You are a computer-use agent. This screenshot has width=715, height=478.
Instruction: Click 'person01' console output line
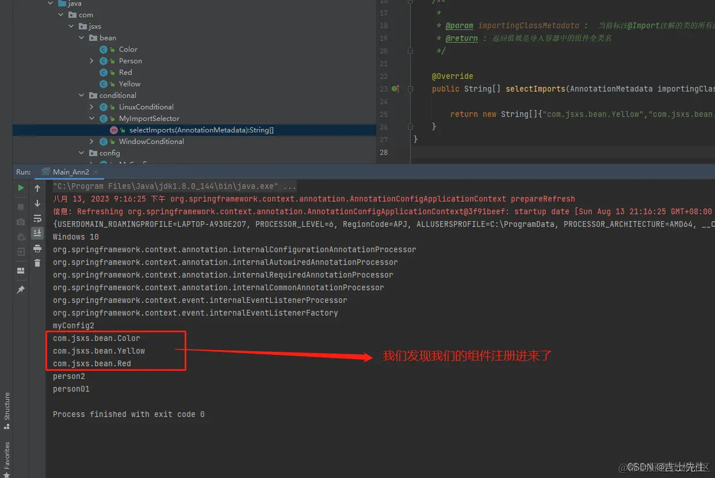[x=71, y=389]
